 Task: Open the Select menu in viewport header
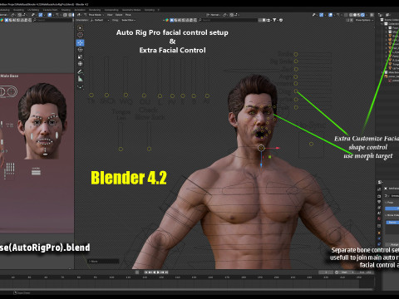[119, 15]
